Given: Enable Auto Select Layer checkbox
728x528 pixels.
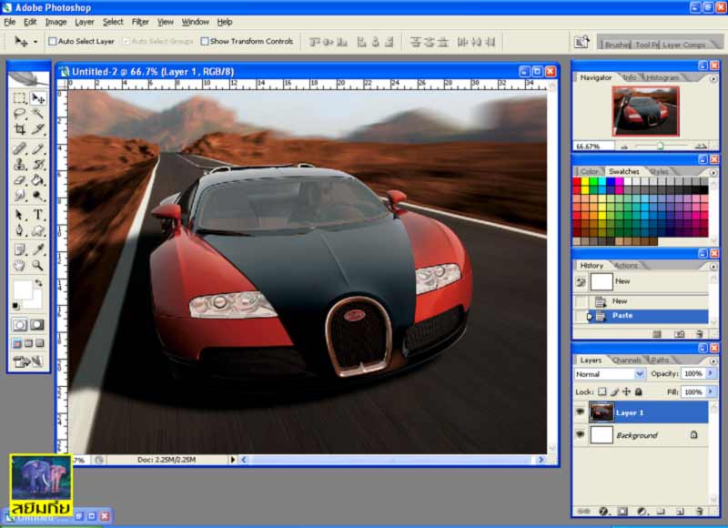Looking at the screenshot, I should coord(53,41).
